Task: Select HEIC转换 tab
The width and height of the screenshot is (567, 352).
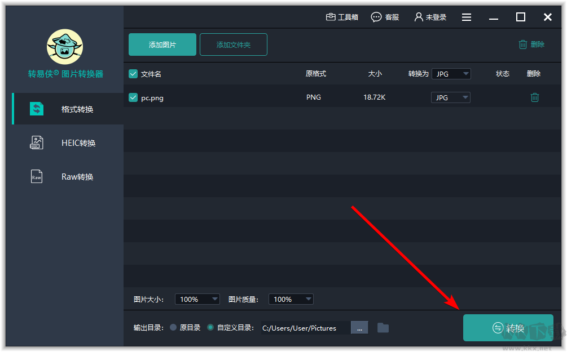Action: point(68,143)
